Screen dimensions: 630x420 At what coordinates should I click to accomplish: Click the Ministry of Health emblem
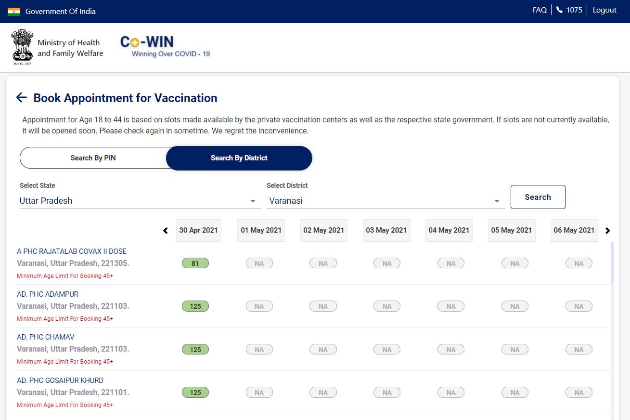pos(22,47)
